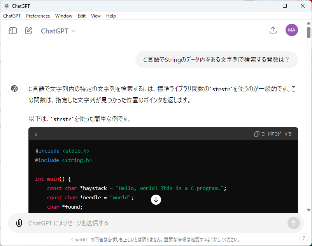This screenshot has width=312, height=246.
Task: Open the View menu
Action: pyautogui.click(x=96, y=16)
